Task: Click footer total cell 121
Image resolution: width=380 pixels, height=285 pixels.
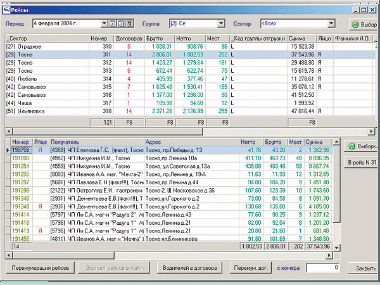Action: [101, 123]
